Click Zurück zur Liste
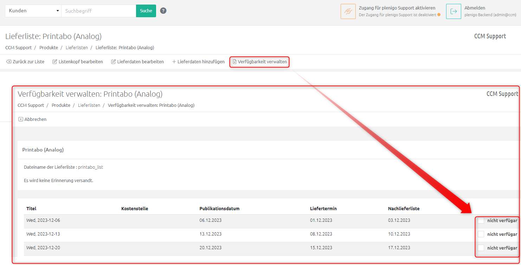This screenshot has width=521, height=265. [x=25, y=62]
